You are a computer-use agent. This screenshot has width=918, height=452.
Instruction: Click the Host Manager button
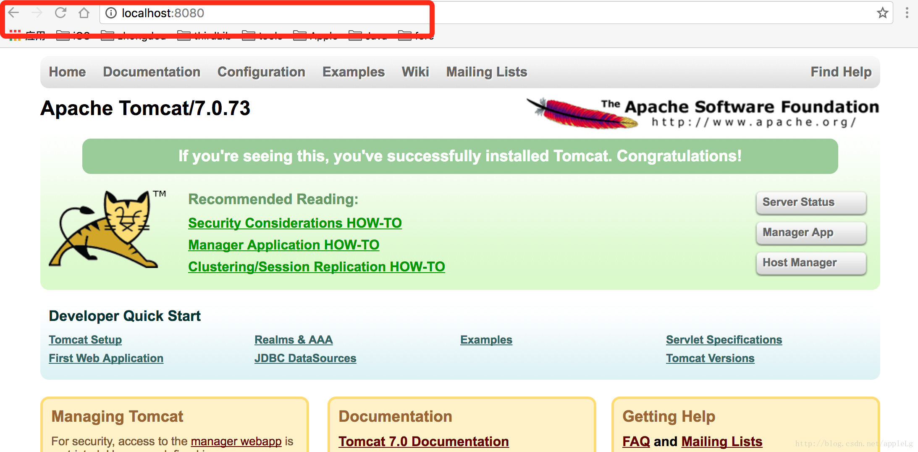tap(811, 263)
